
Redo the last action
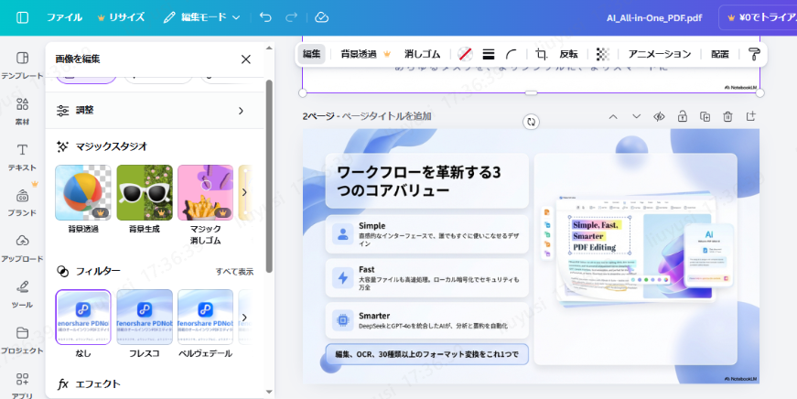291,17
